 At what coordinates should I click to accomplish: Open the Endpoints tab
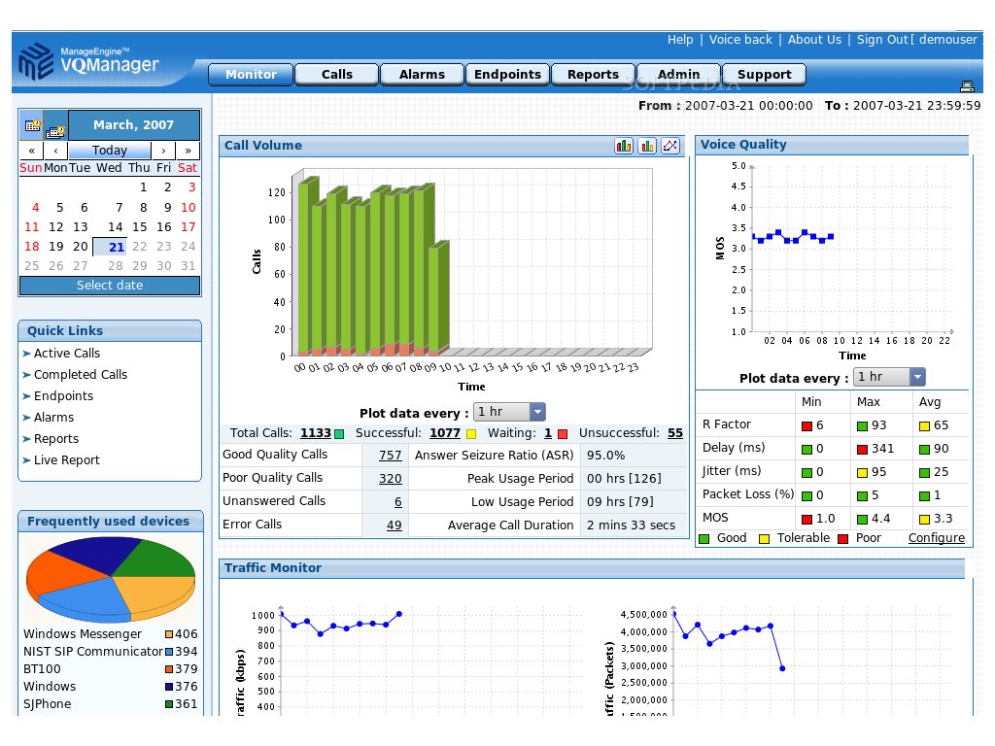pyautogui.click(x=507, y=74)
